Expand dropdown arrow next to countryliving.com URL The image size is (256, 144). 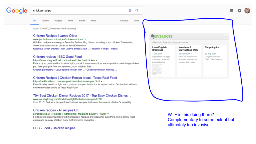(x=104, y=99)
